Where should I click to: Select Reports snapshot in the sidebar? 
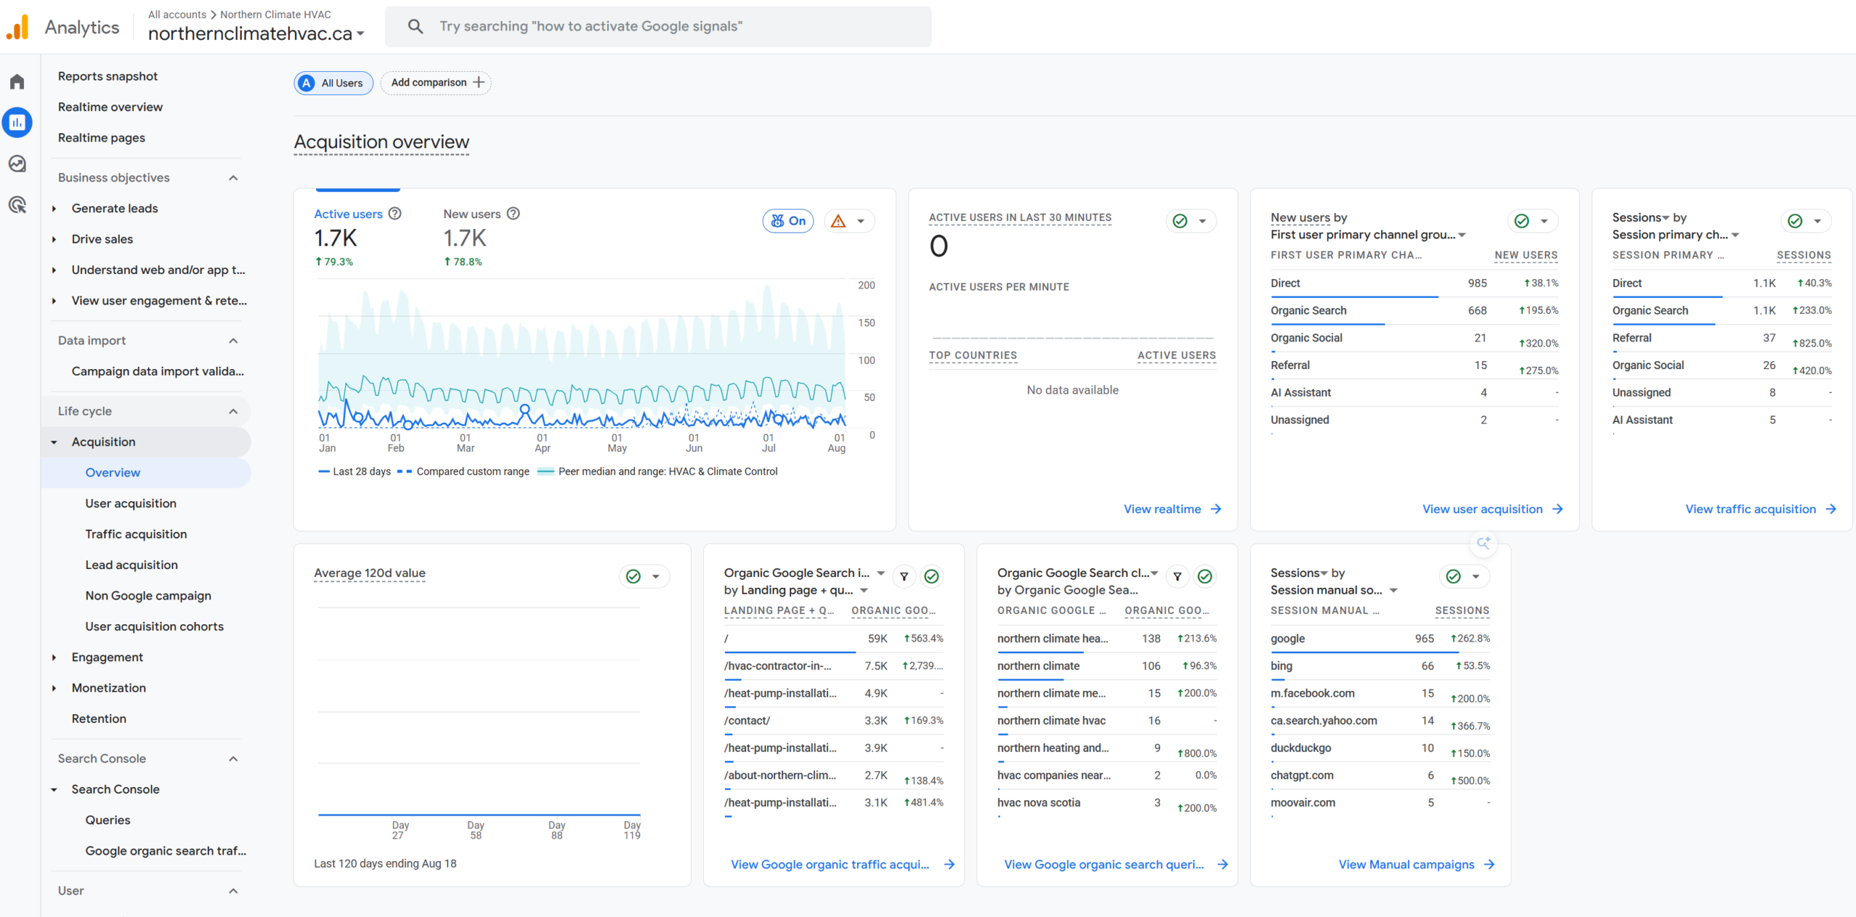pyautogui.click(x=108, y=76)
